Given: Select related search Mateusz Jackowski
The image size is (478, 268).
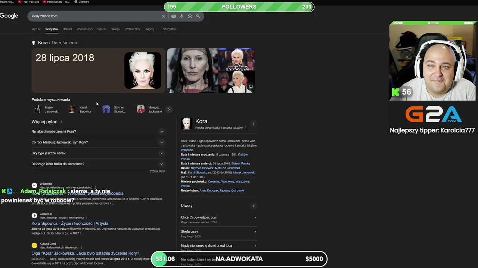Looking at the screenshot, I should point(149,109).
